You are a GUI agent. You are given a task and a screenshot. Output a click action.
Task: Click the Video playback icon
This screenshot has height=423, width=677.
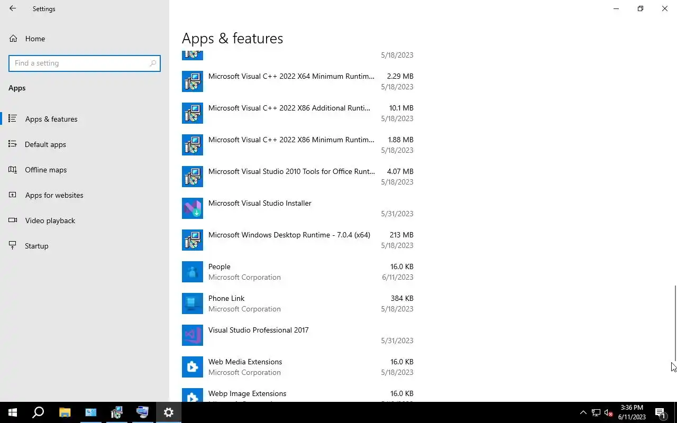tap(13, 220)
